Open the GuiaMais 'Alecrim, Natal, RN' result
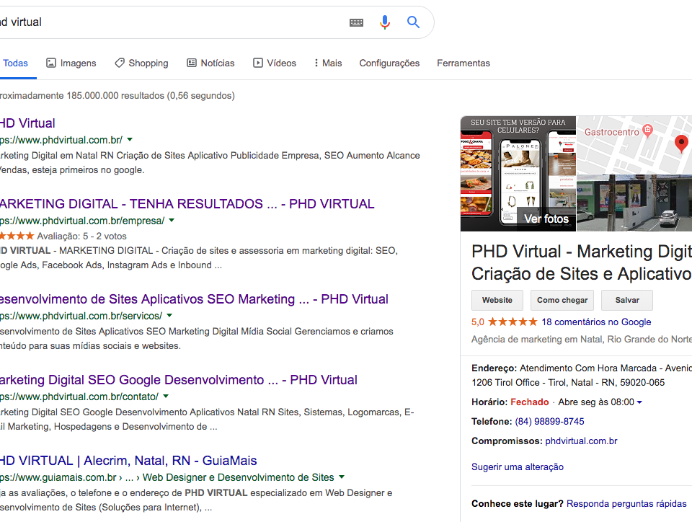Viewport: 692px width, 522px height. [x=128, y=461]
